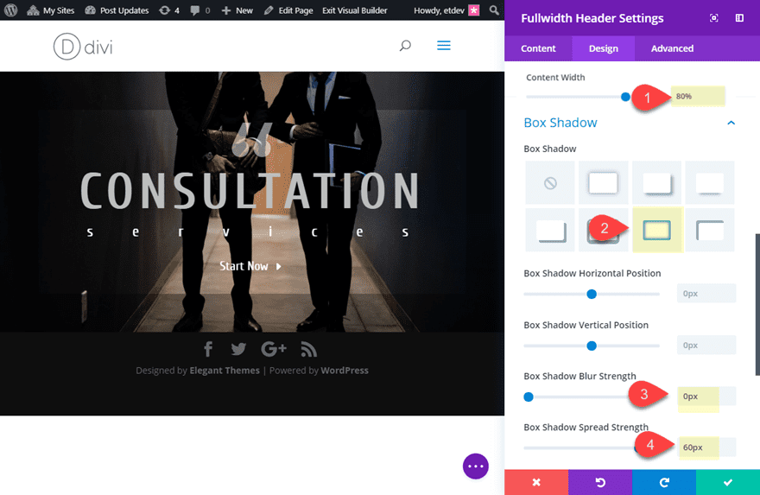Click the Horizontal Position slider handle
760x495 pixels.
(592, 294)
